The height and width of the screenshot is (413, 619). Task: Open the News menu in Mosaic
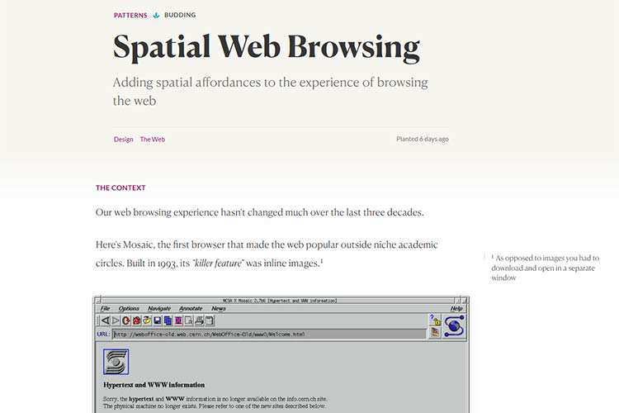[218, 308]
